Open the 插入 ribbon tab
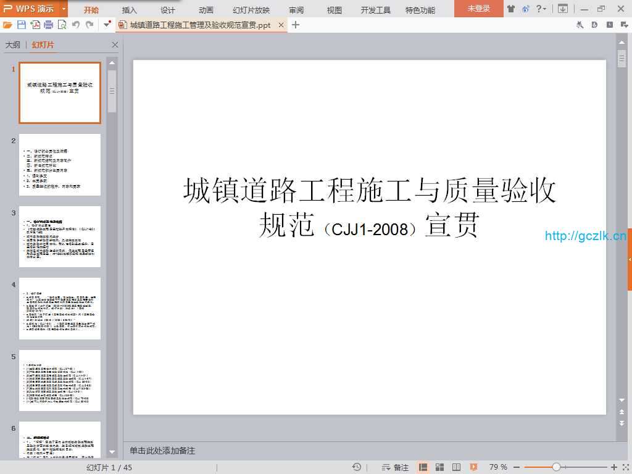The height and width of the screenshot is (474, 632). pos(130,10)
